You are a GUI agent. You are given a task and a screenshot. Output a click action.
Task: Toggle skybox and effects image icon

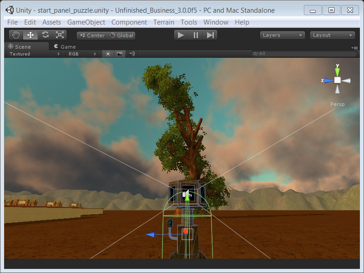click(120, 54)
